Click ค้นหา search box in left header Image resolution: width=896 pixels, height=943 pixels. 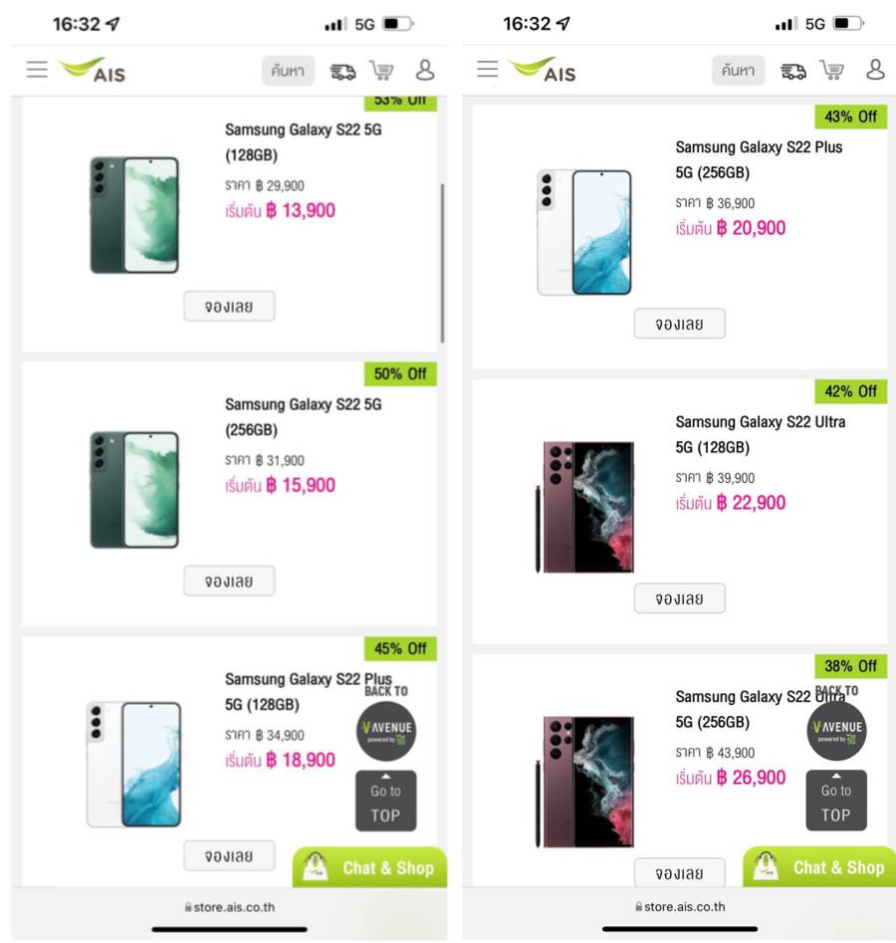click(289, 71)
